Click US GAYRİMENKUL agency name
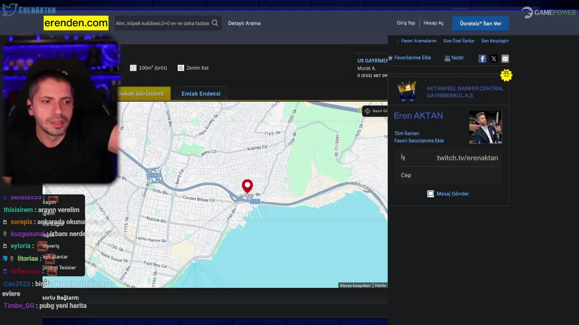This screenshot has width=579, height=325. point(373,60)
